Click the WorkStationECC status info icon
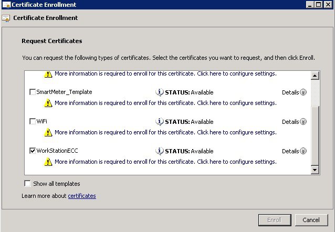Viewport: 335px width, 232px height. (x=160, y=151)
